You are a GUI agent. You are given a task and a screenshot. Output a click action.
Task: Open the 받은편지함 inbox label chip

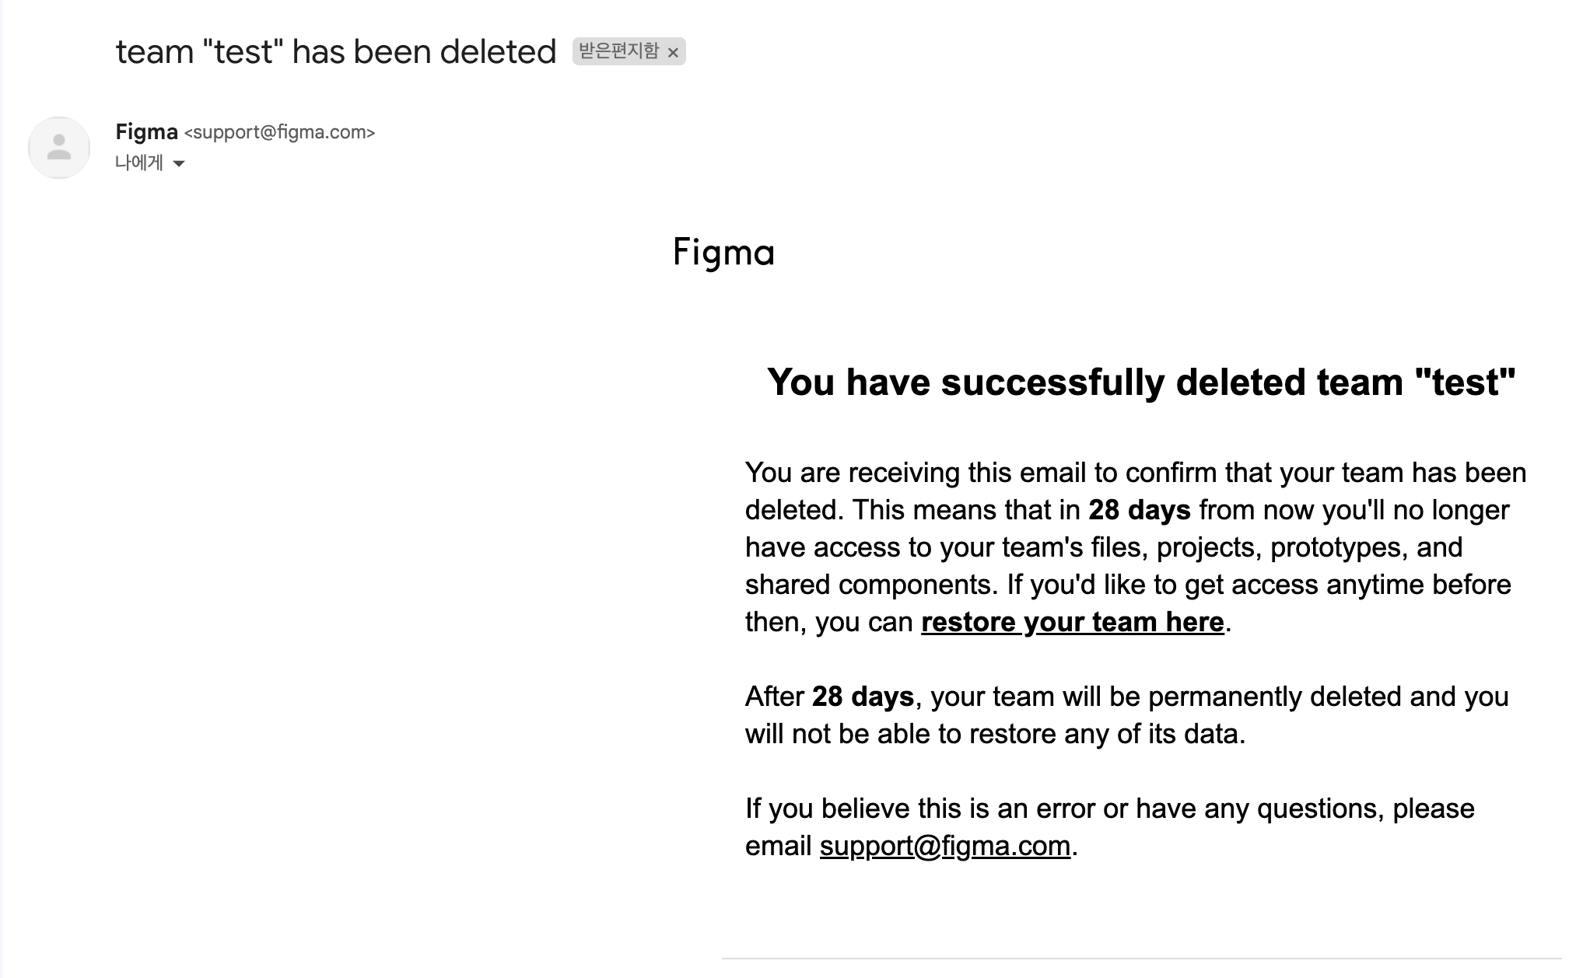[619, 51]
